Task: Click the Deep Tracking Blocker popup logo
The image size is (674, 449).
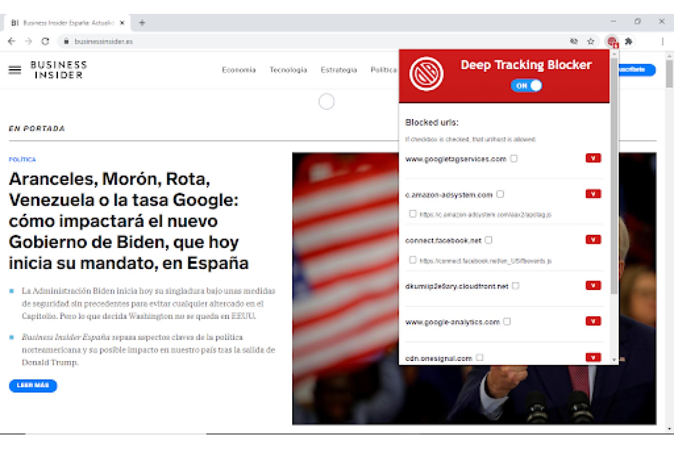Action: tap(426, 74)
